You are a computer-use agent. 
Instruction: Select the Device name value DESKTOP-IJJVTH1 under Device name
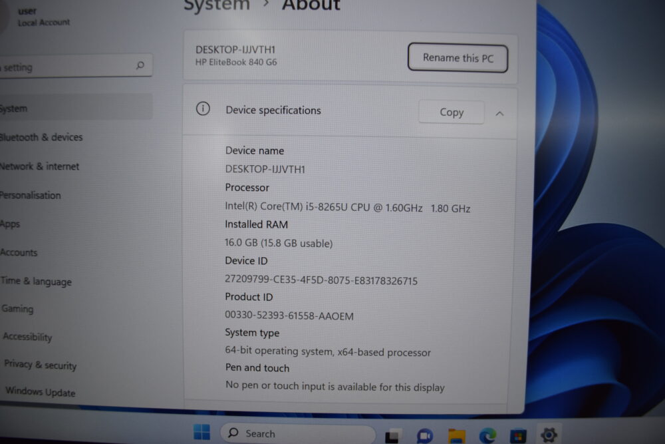point(265,169)
